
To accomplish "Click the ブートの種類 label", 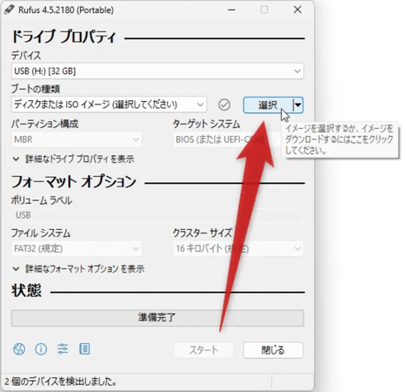I will 36,89.
